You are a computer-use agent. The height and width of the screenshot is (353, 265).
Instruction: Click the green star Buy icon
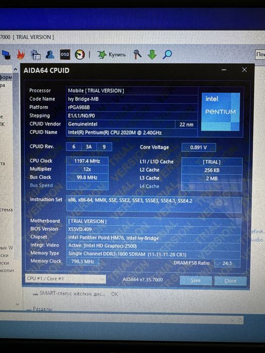click(x=101, y=54)
